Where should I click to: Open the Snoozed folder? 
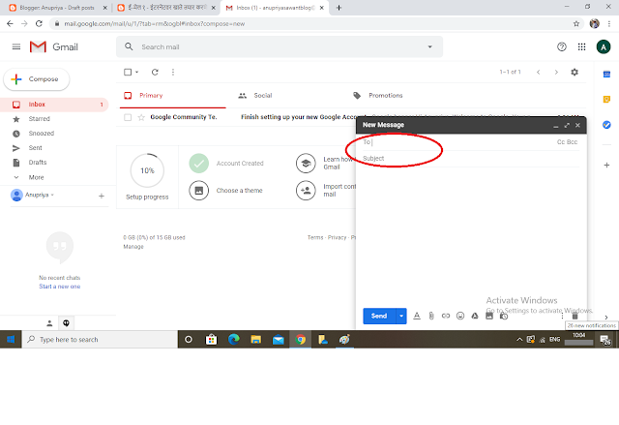coord(41,134)
